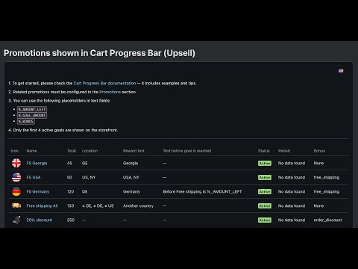This screenshot has height=269, width=358.
Task: Open the FS USA promotion
Action: coord(34,177)
